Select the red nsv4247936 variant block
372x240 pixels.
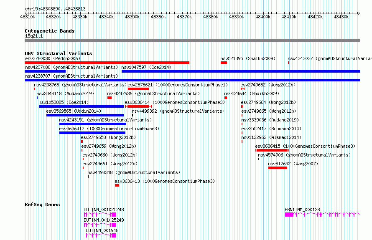tap(110, 98)
